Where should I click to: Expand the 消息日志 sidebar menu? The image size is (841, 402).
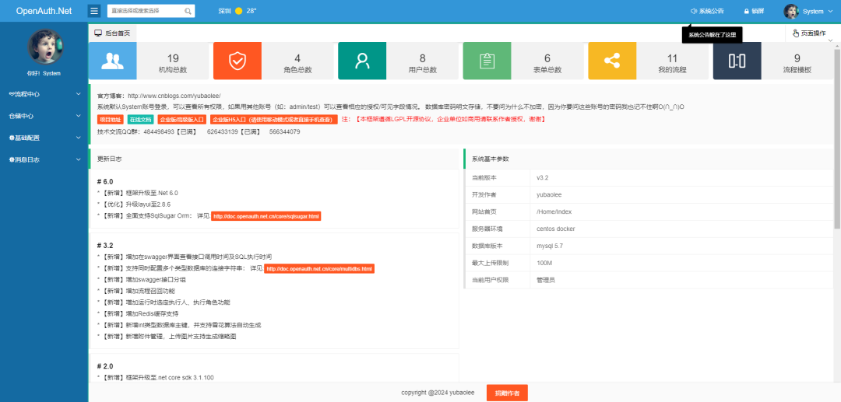coord(44,159)
